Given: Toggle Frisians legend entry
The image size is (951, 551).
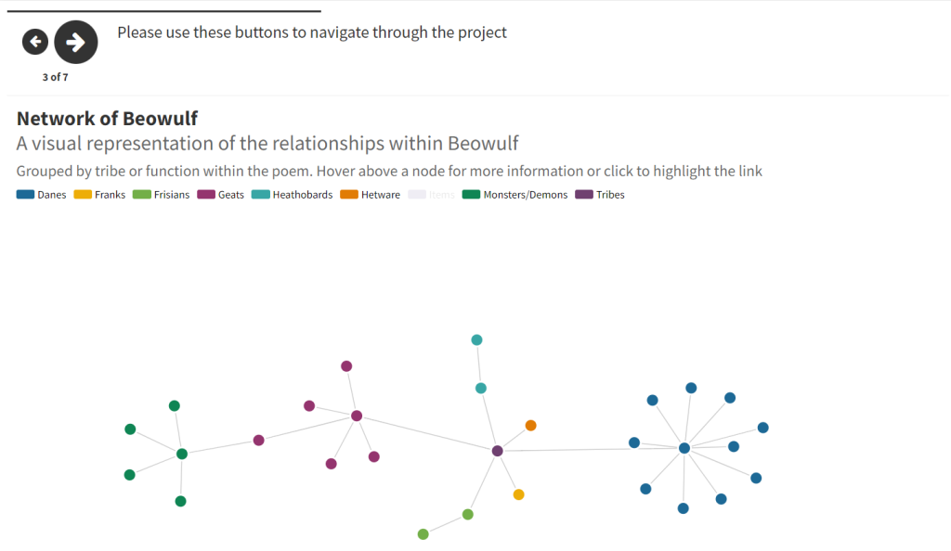Looking at the screenshot, I should point(162,195).
